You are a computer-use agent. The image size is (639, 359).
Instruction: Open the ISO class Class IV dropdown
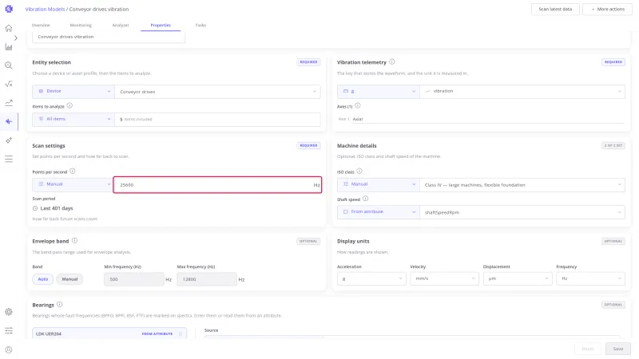click(522, 185)
